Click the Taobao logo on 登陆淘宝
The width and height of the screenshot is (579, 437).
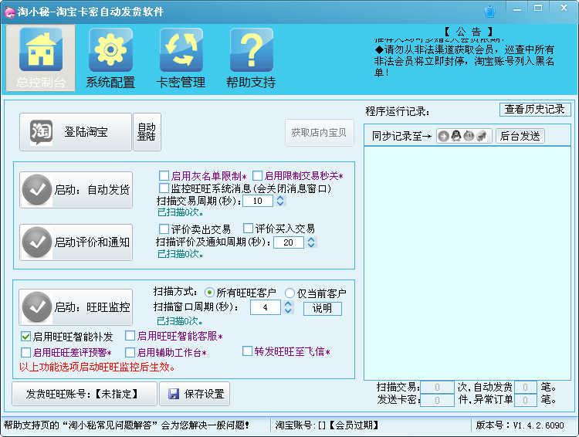41,132
